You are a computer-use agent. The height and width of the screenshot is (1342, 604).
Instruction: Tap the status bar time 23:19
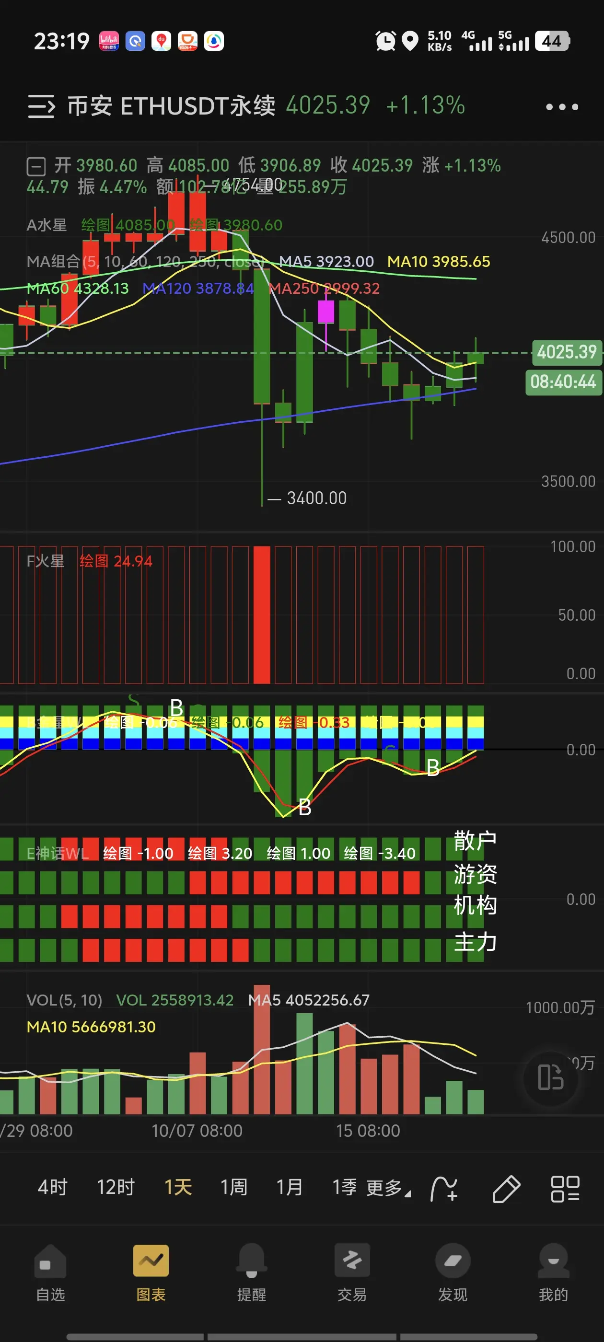click(61, 41)
